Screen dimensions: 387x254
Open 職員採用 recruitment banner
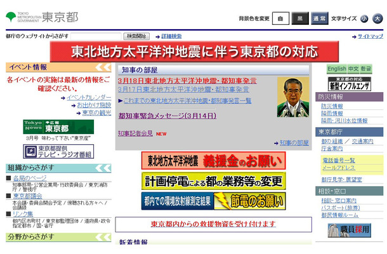point(350,231)
